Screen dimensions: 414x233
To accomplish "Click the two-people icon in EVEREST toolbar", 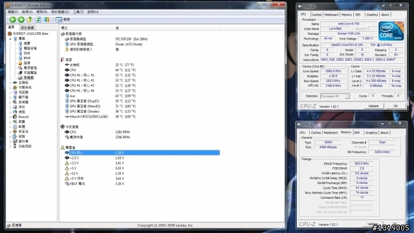I will click(47, 19).
